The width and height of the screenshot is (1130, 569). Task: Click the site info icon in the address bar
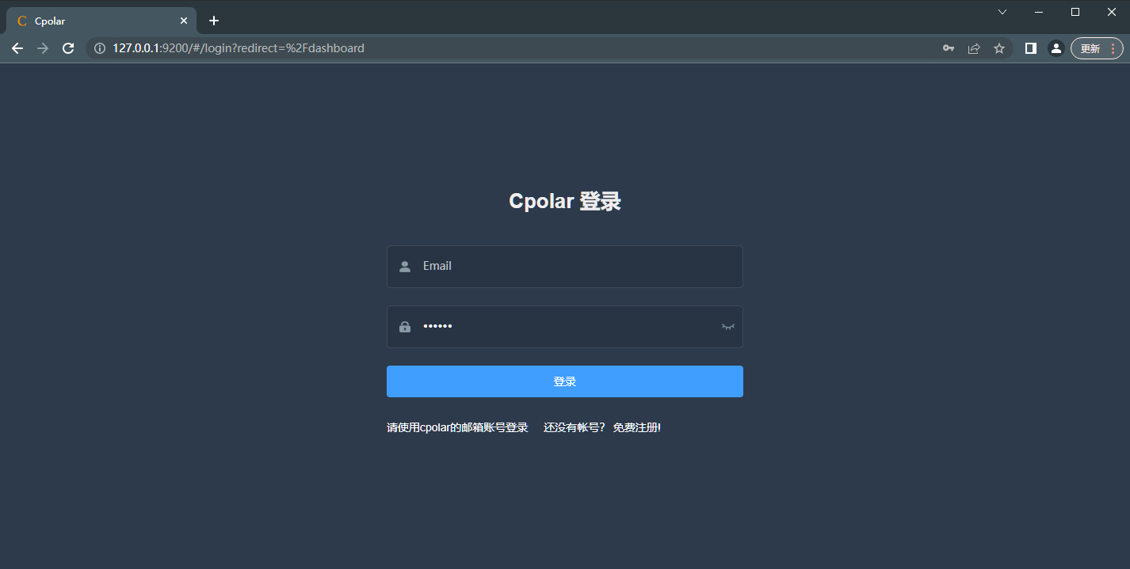99,48
